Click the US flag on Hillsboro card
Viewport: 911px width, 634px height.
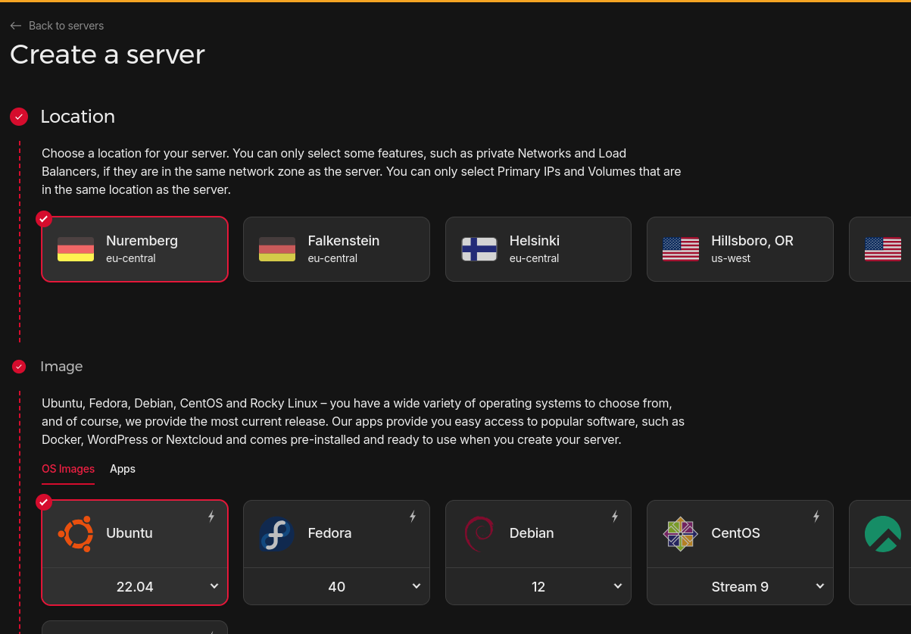point(680,248)
